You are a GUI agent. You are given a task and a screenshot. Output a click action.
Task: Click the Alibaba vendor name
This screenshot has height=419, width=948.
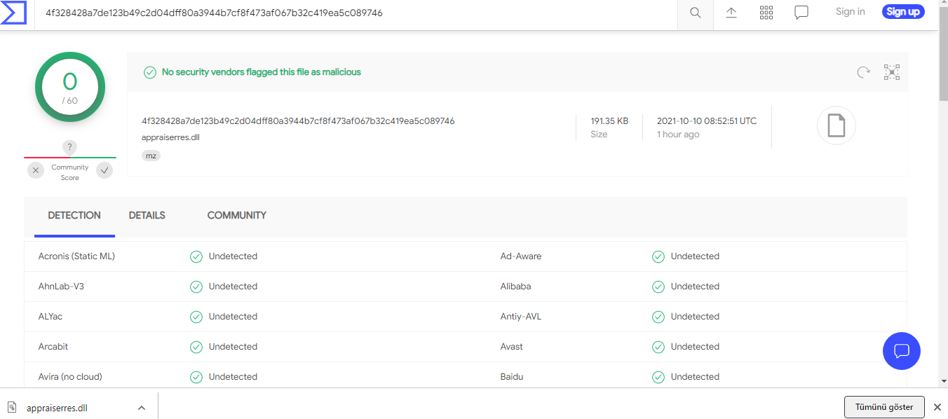pyautogui.click(x=515, y=287)
